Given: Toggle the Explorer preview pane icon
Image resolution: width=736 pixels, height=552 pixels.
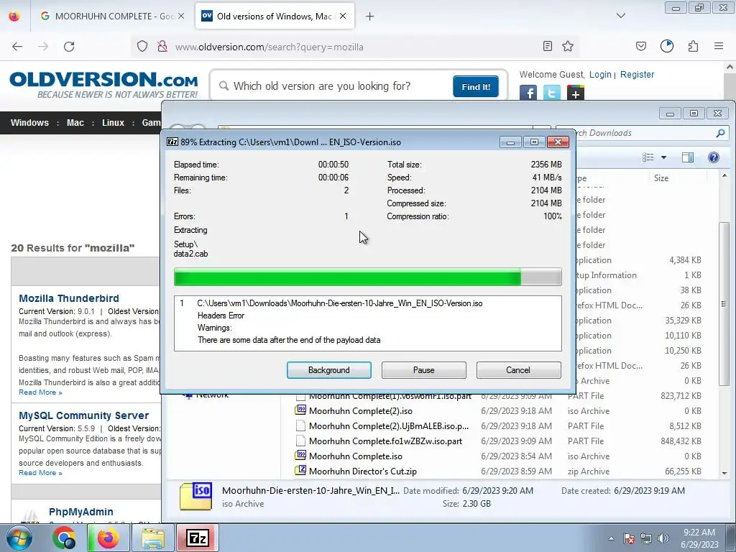Looking at the screenshot, I should [x=688, y=157].
